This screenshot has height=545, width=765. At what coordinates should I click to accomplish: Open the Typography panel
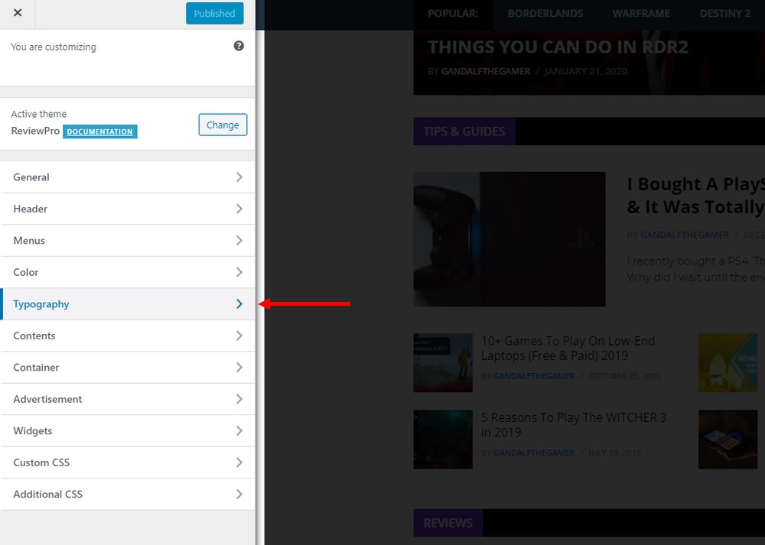(128, 303)
